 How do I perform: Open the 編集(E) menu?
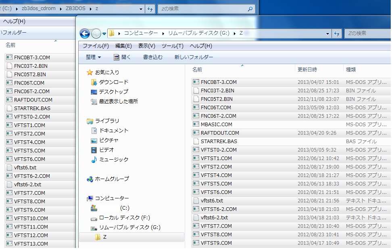pyautogui.click(x=123, y=46)
